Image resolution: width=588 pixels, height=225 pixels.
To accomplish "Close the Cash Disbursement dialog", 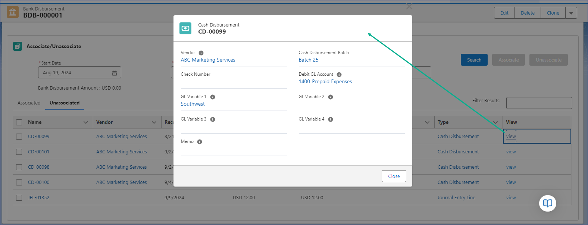I will click(394, 176).
